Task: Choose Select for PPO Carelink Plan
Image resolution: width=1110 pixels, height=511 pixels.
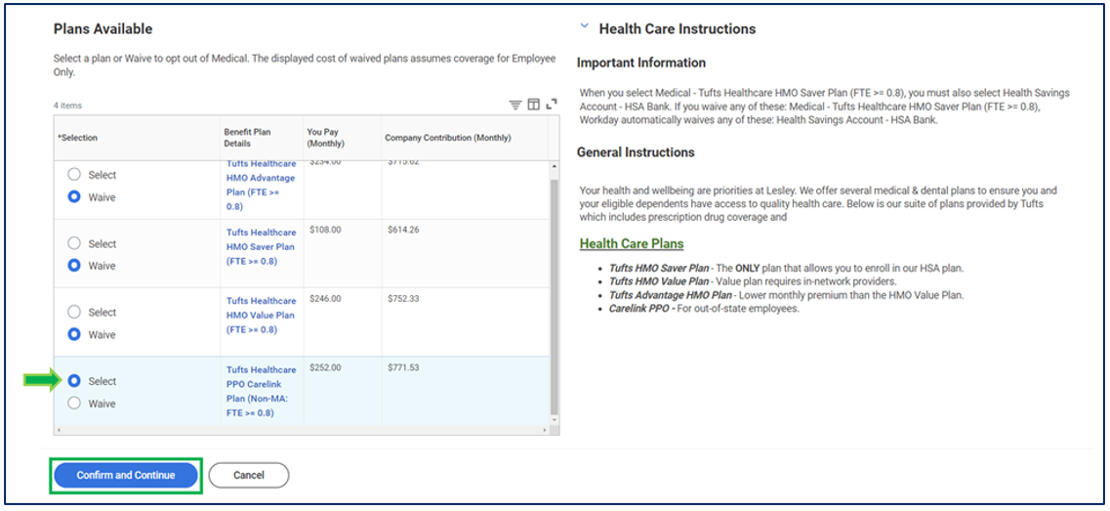Action: click(74, 381)
